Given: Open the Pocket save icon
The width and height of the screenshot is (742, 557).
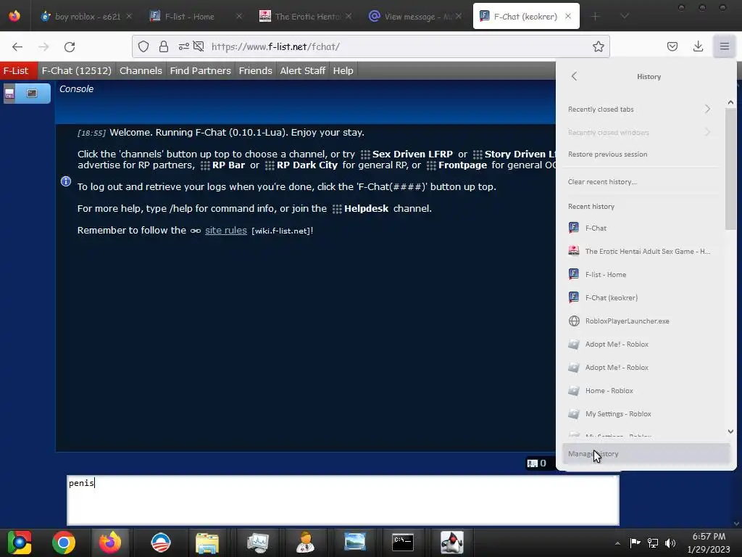Looking at the screenshot, I should pos(672,46).
